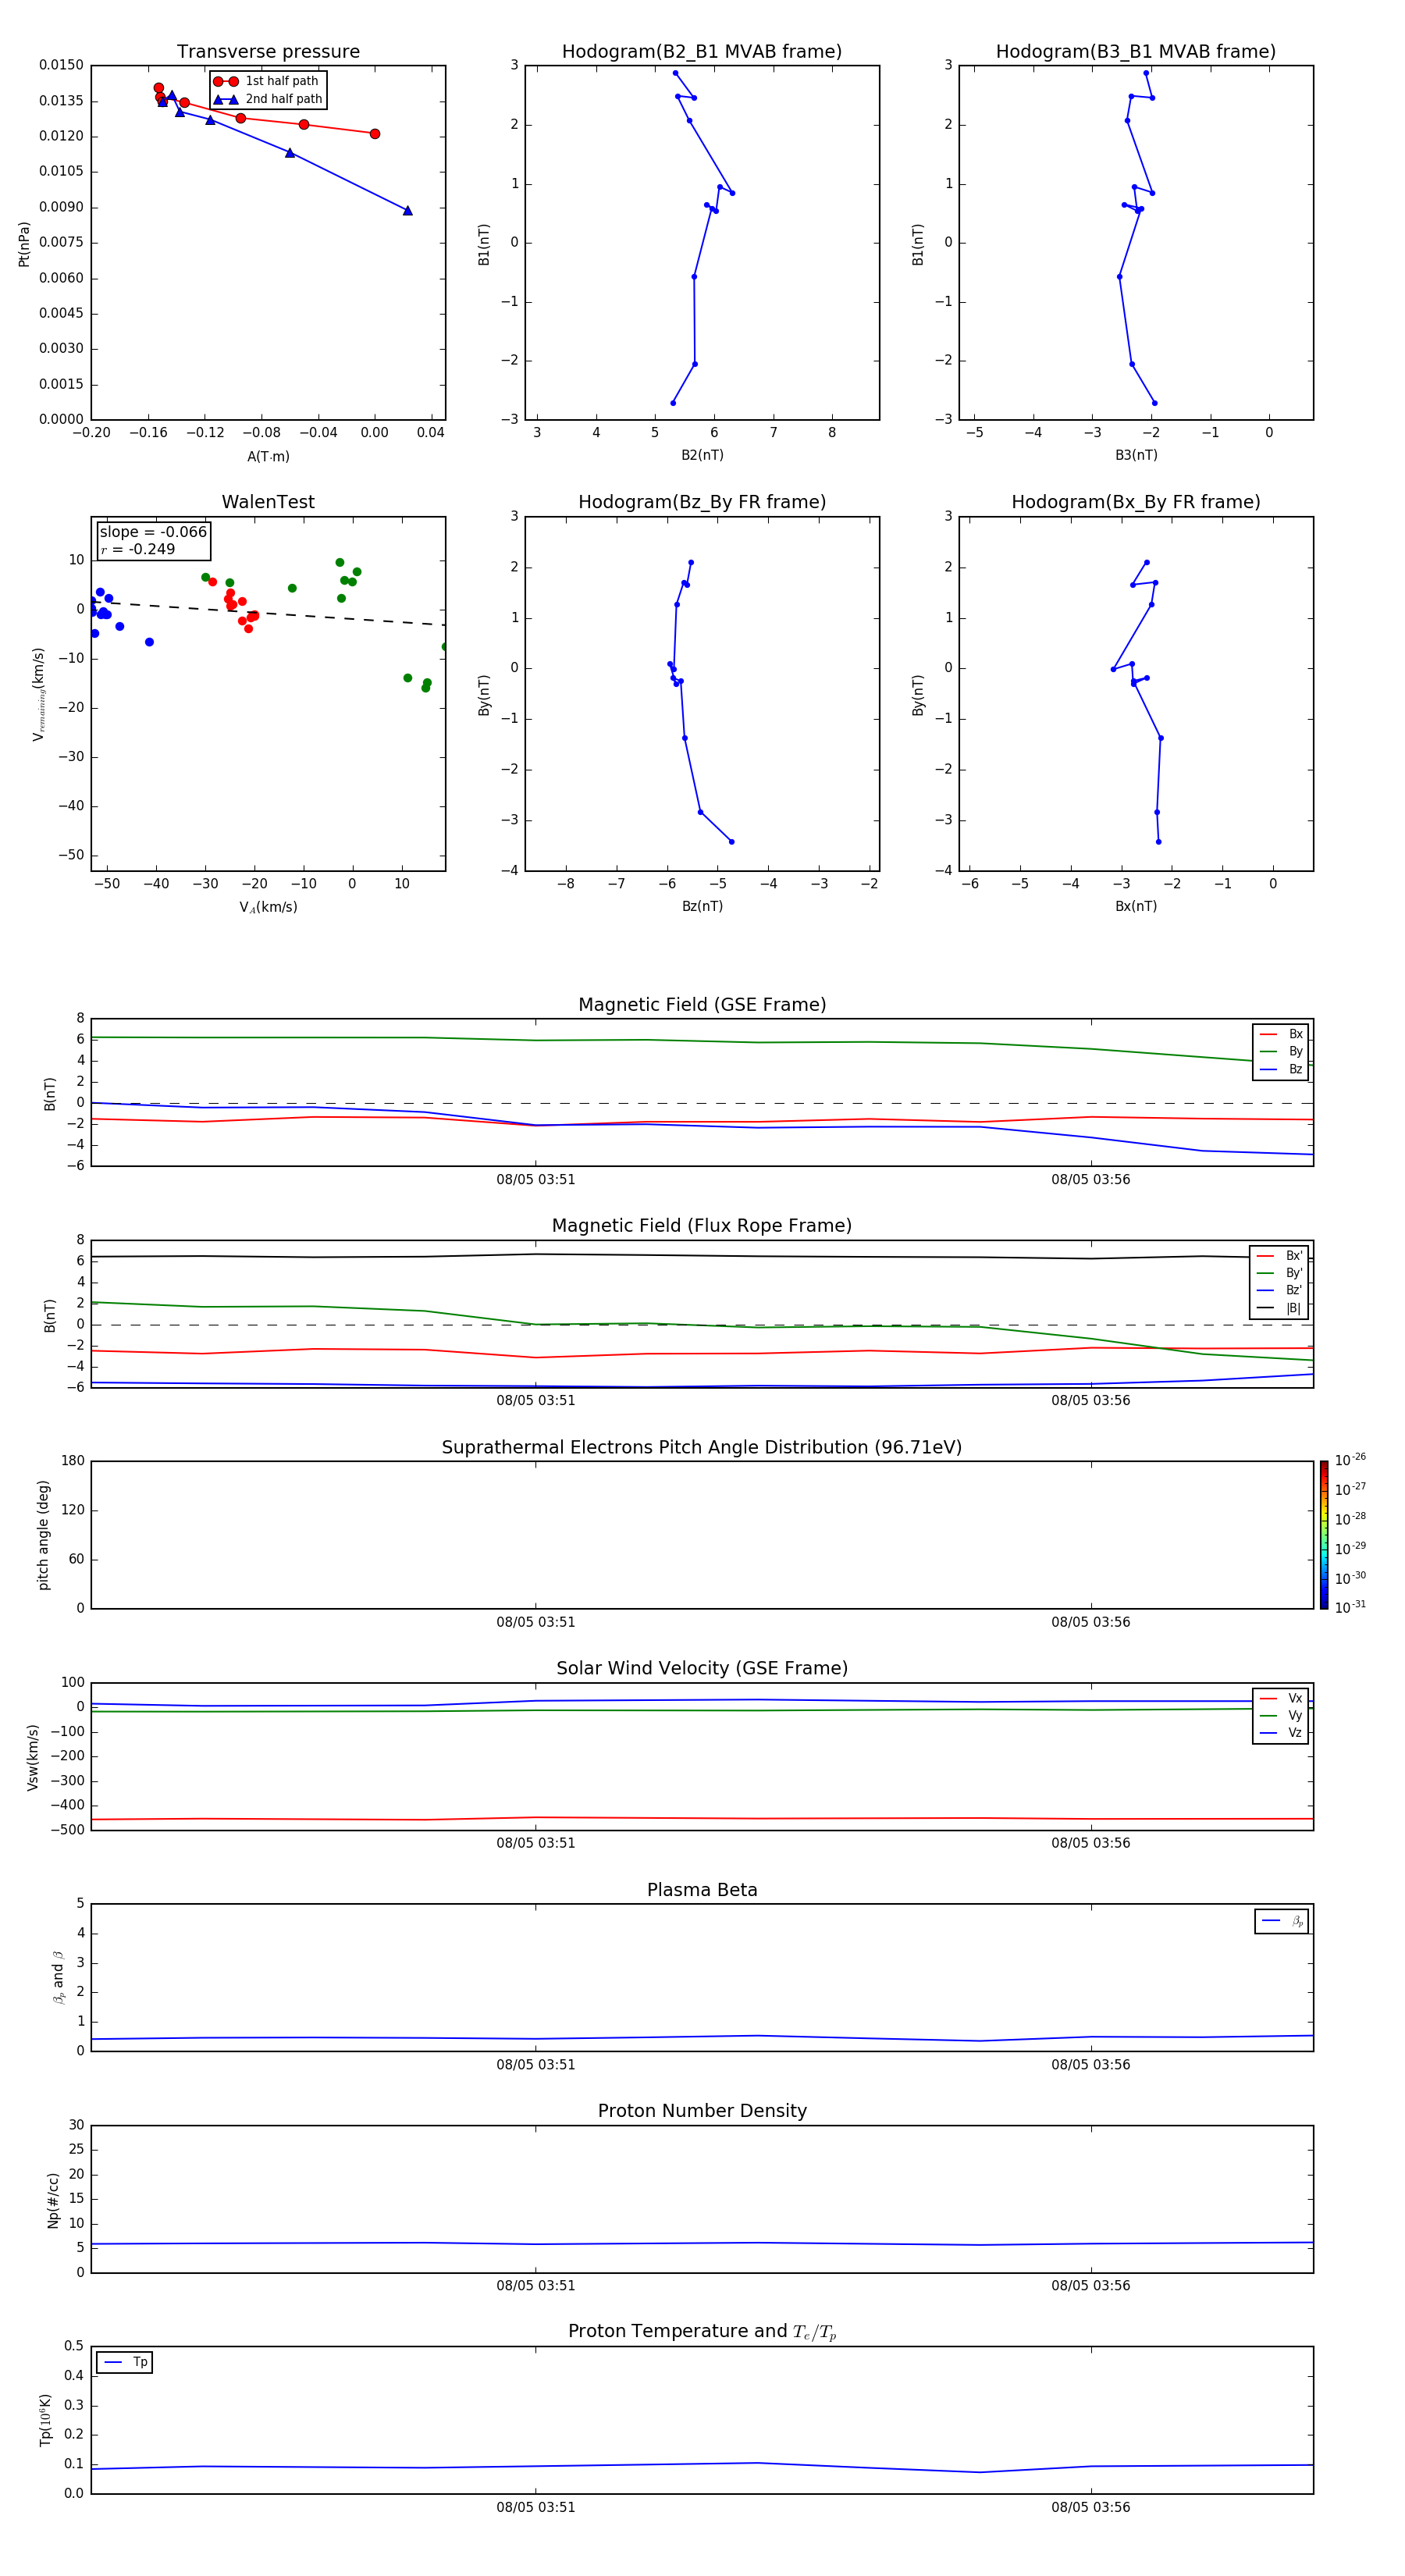Viewport: 1405px width, 2576px height.
Task: Click the pitch angle colorbar scale
Action: (1324, 1535)
